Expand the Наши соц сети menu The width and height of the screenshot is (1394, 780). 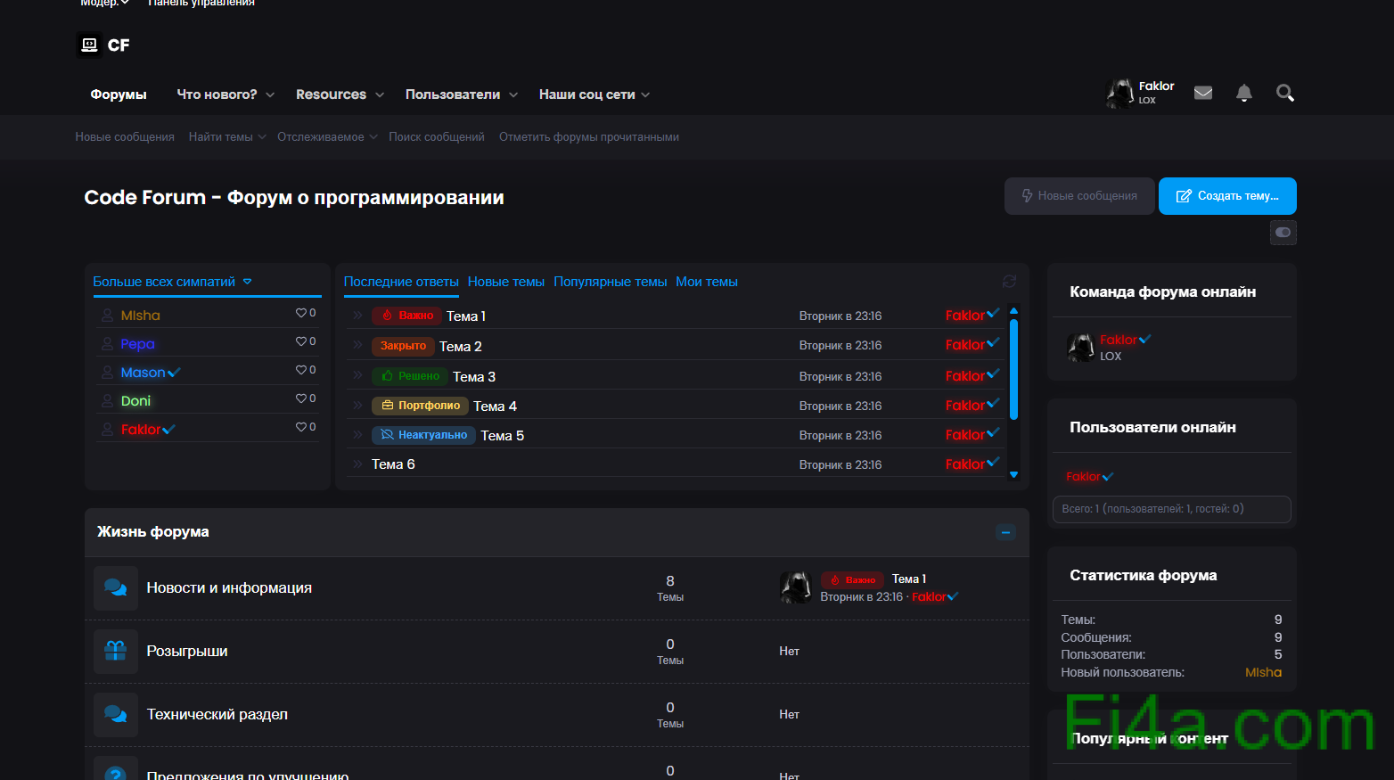(x=646, y=95)
